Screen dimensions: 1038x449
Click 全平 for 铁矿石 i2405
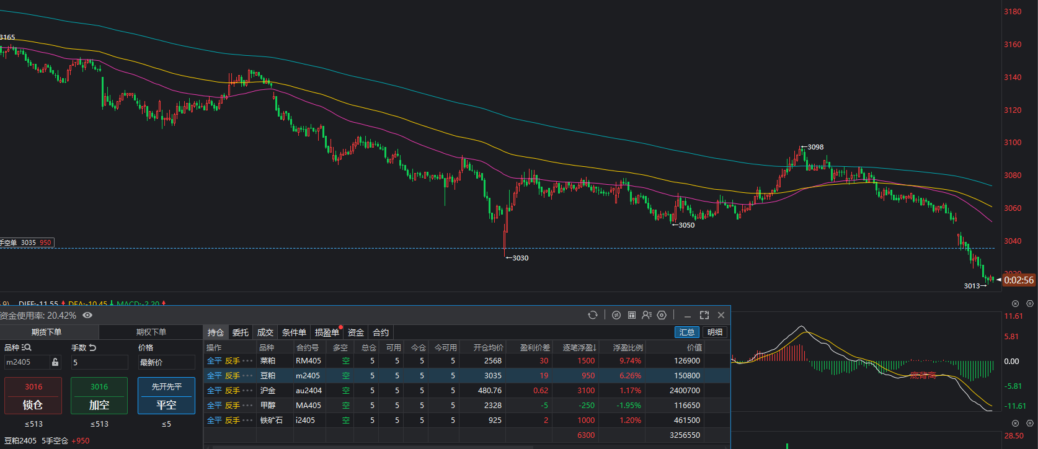tap(214, 420)
